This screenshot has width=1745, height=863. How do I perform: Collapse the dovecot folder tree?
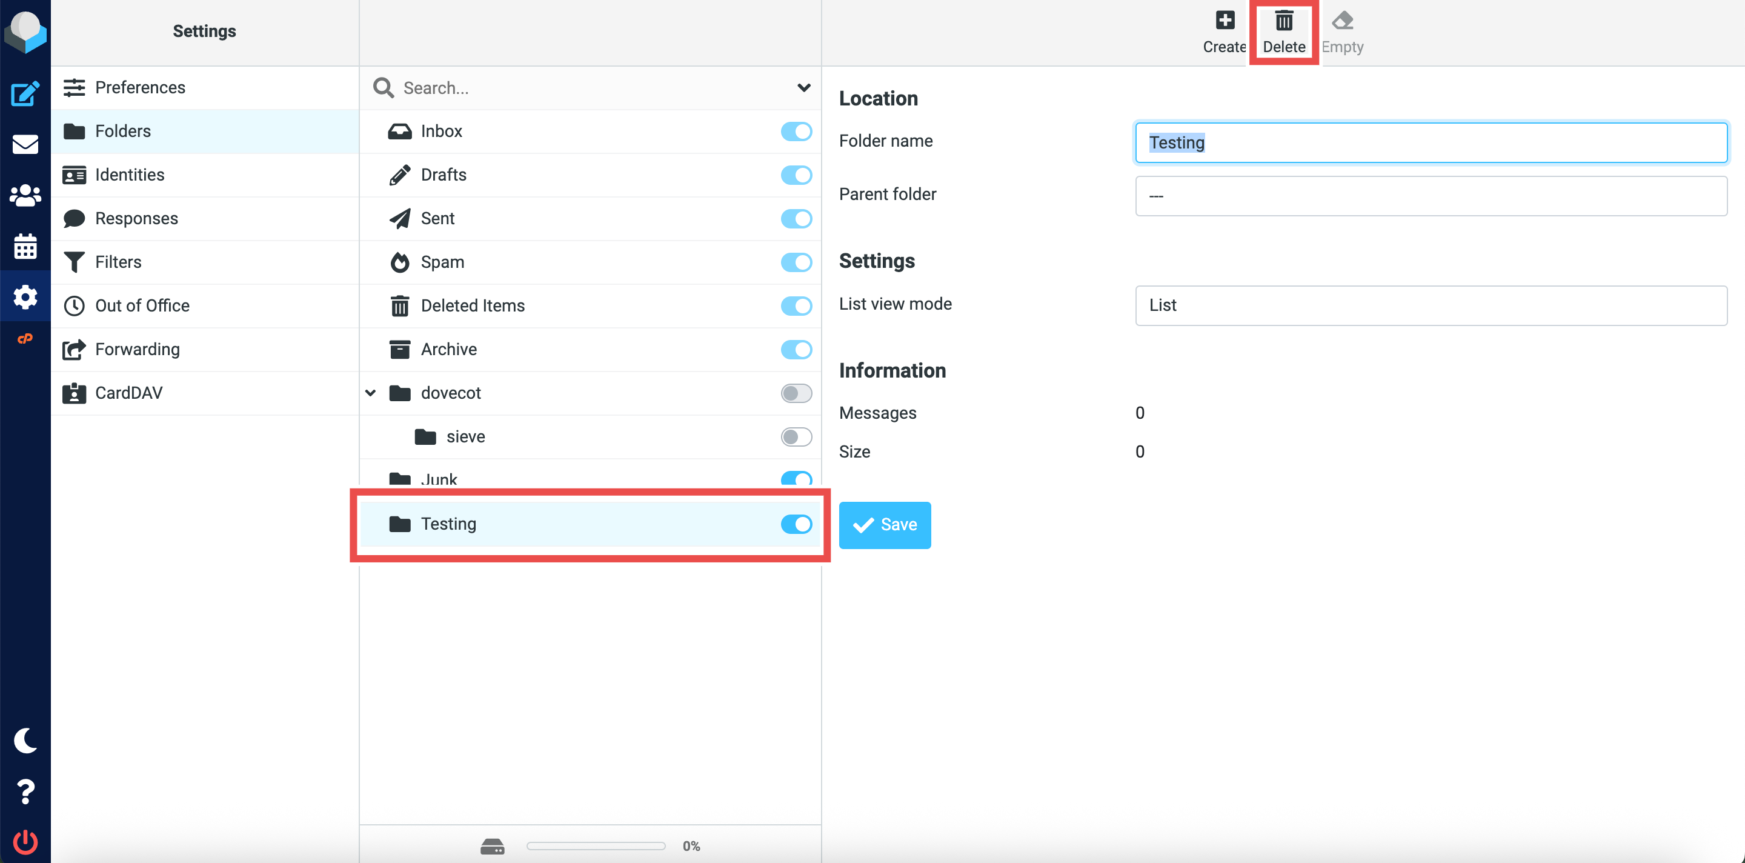tap(371, 393)
